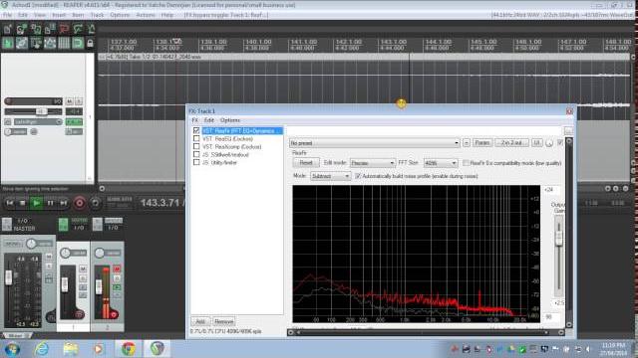Toggle item grouping in the toolbar
638x358 pixels.
22,43
